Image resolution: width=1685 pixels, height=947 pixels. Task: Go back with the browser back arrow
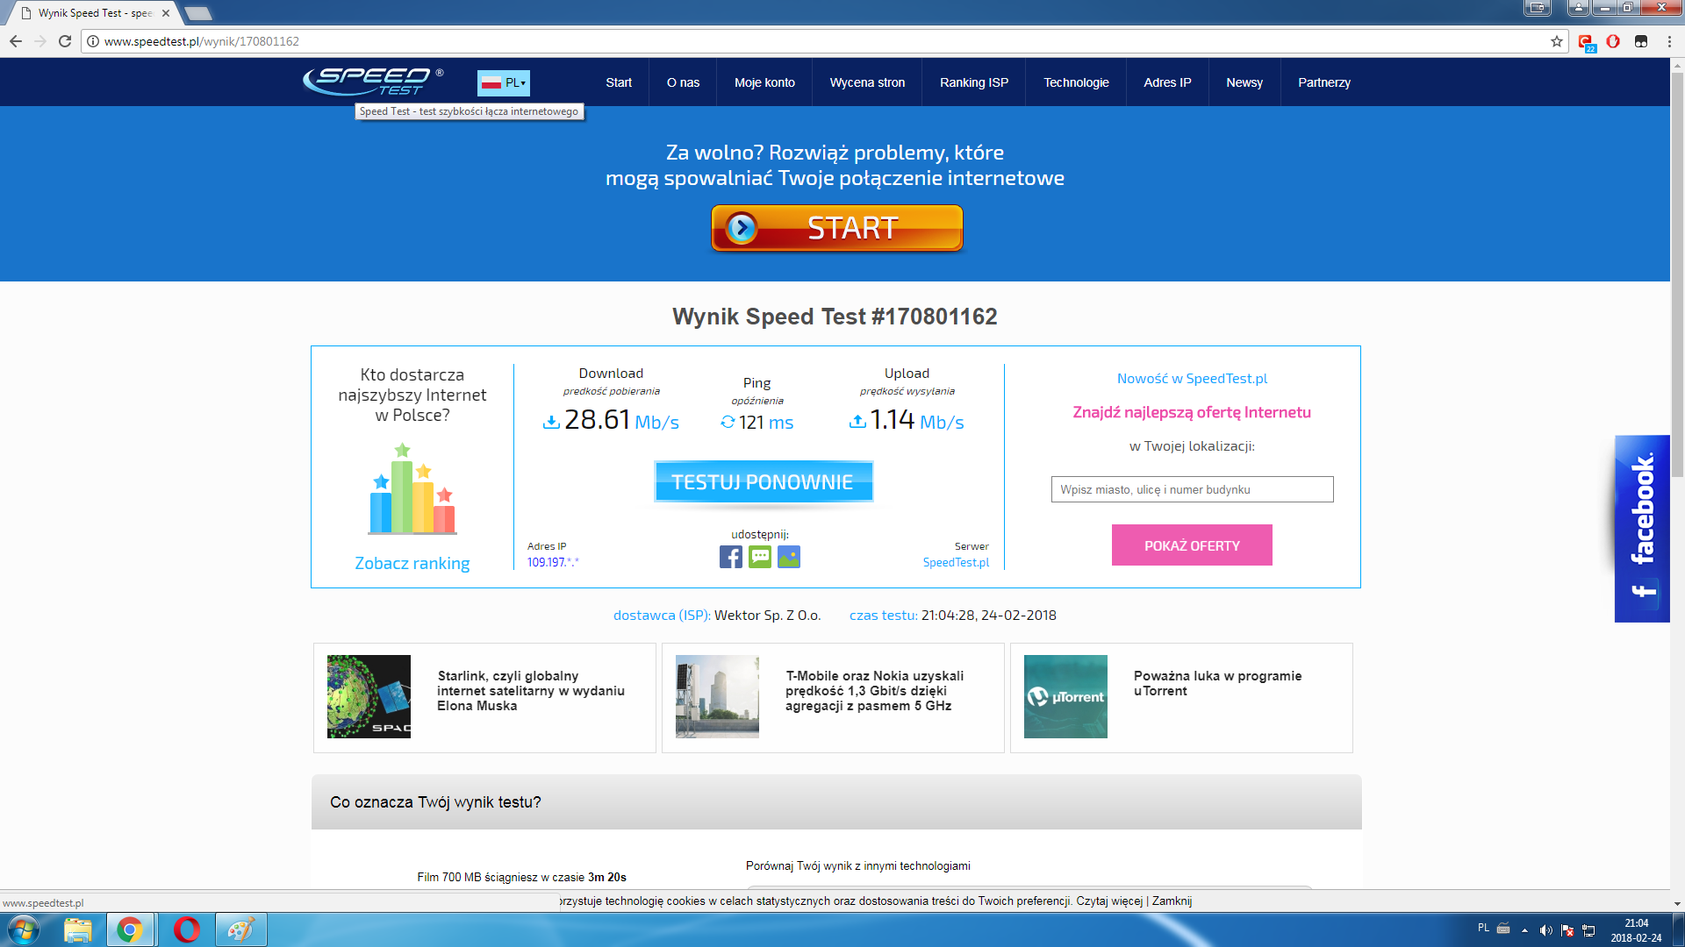coord(16,41)
